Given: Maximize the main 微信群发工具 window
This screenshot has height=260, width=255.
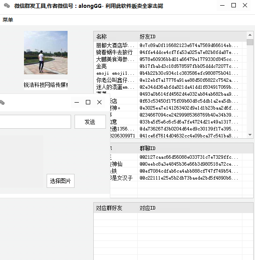Looking at the screenshot, I should [x=234, y=6].
